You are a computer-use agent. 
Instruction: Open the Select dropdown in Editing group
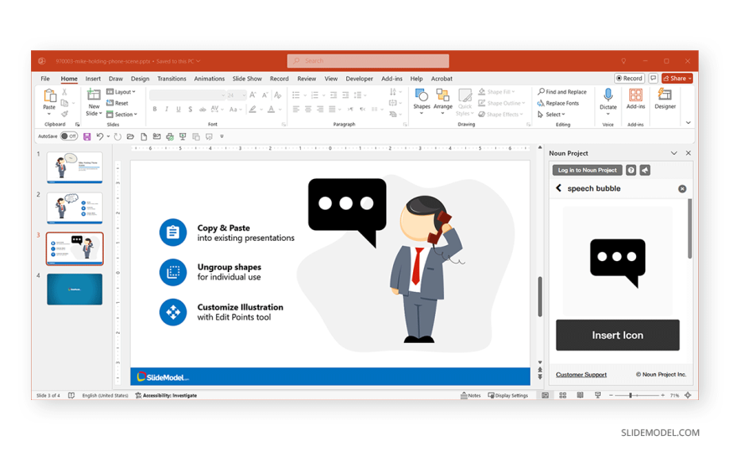point(551,115)
